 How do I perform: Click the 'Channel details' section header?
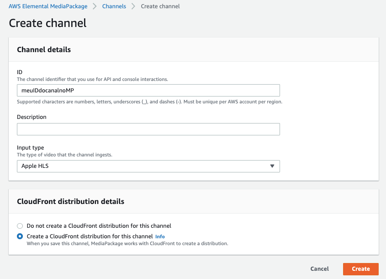point(44,49)
